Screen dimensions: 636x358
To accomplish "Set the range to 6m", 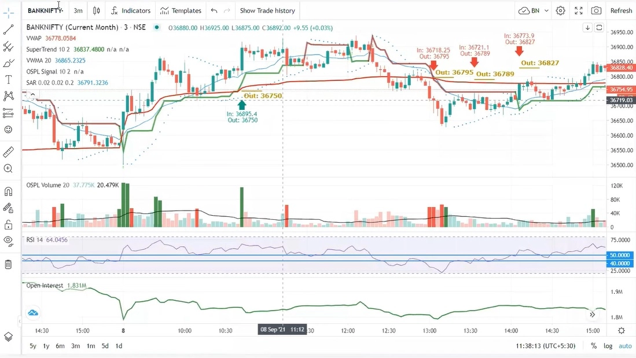I will [60, 346].
